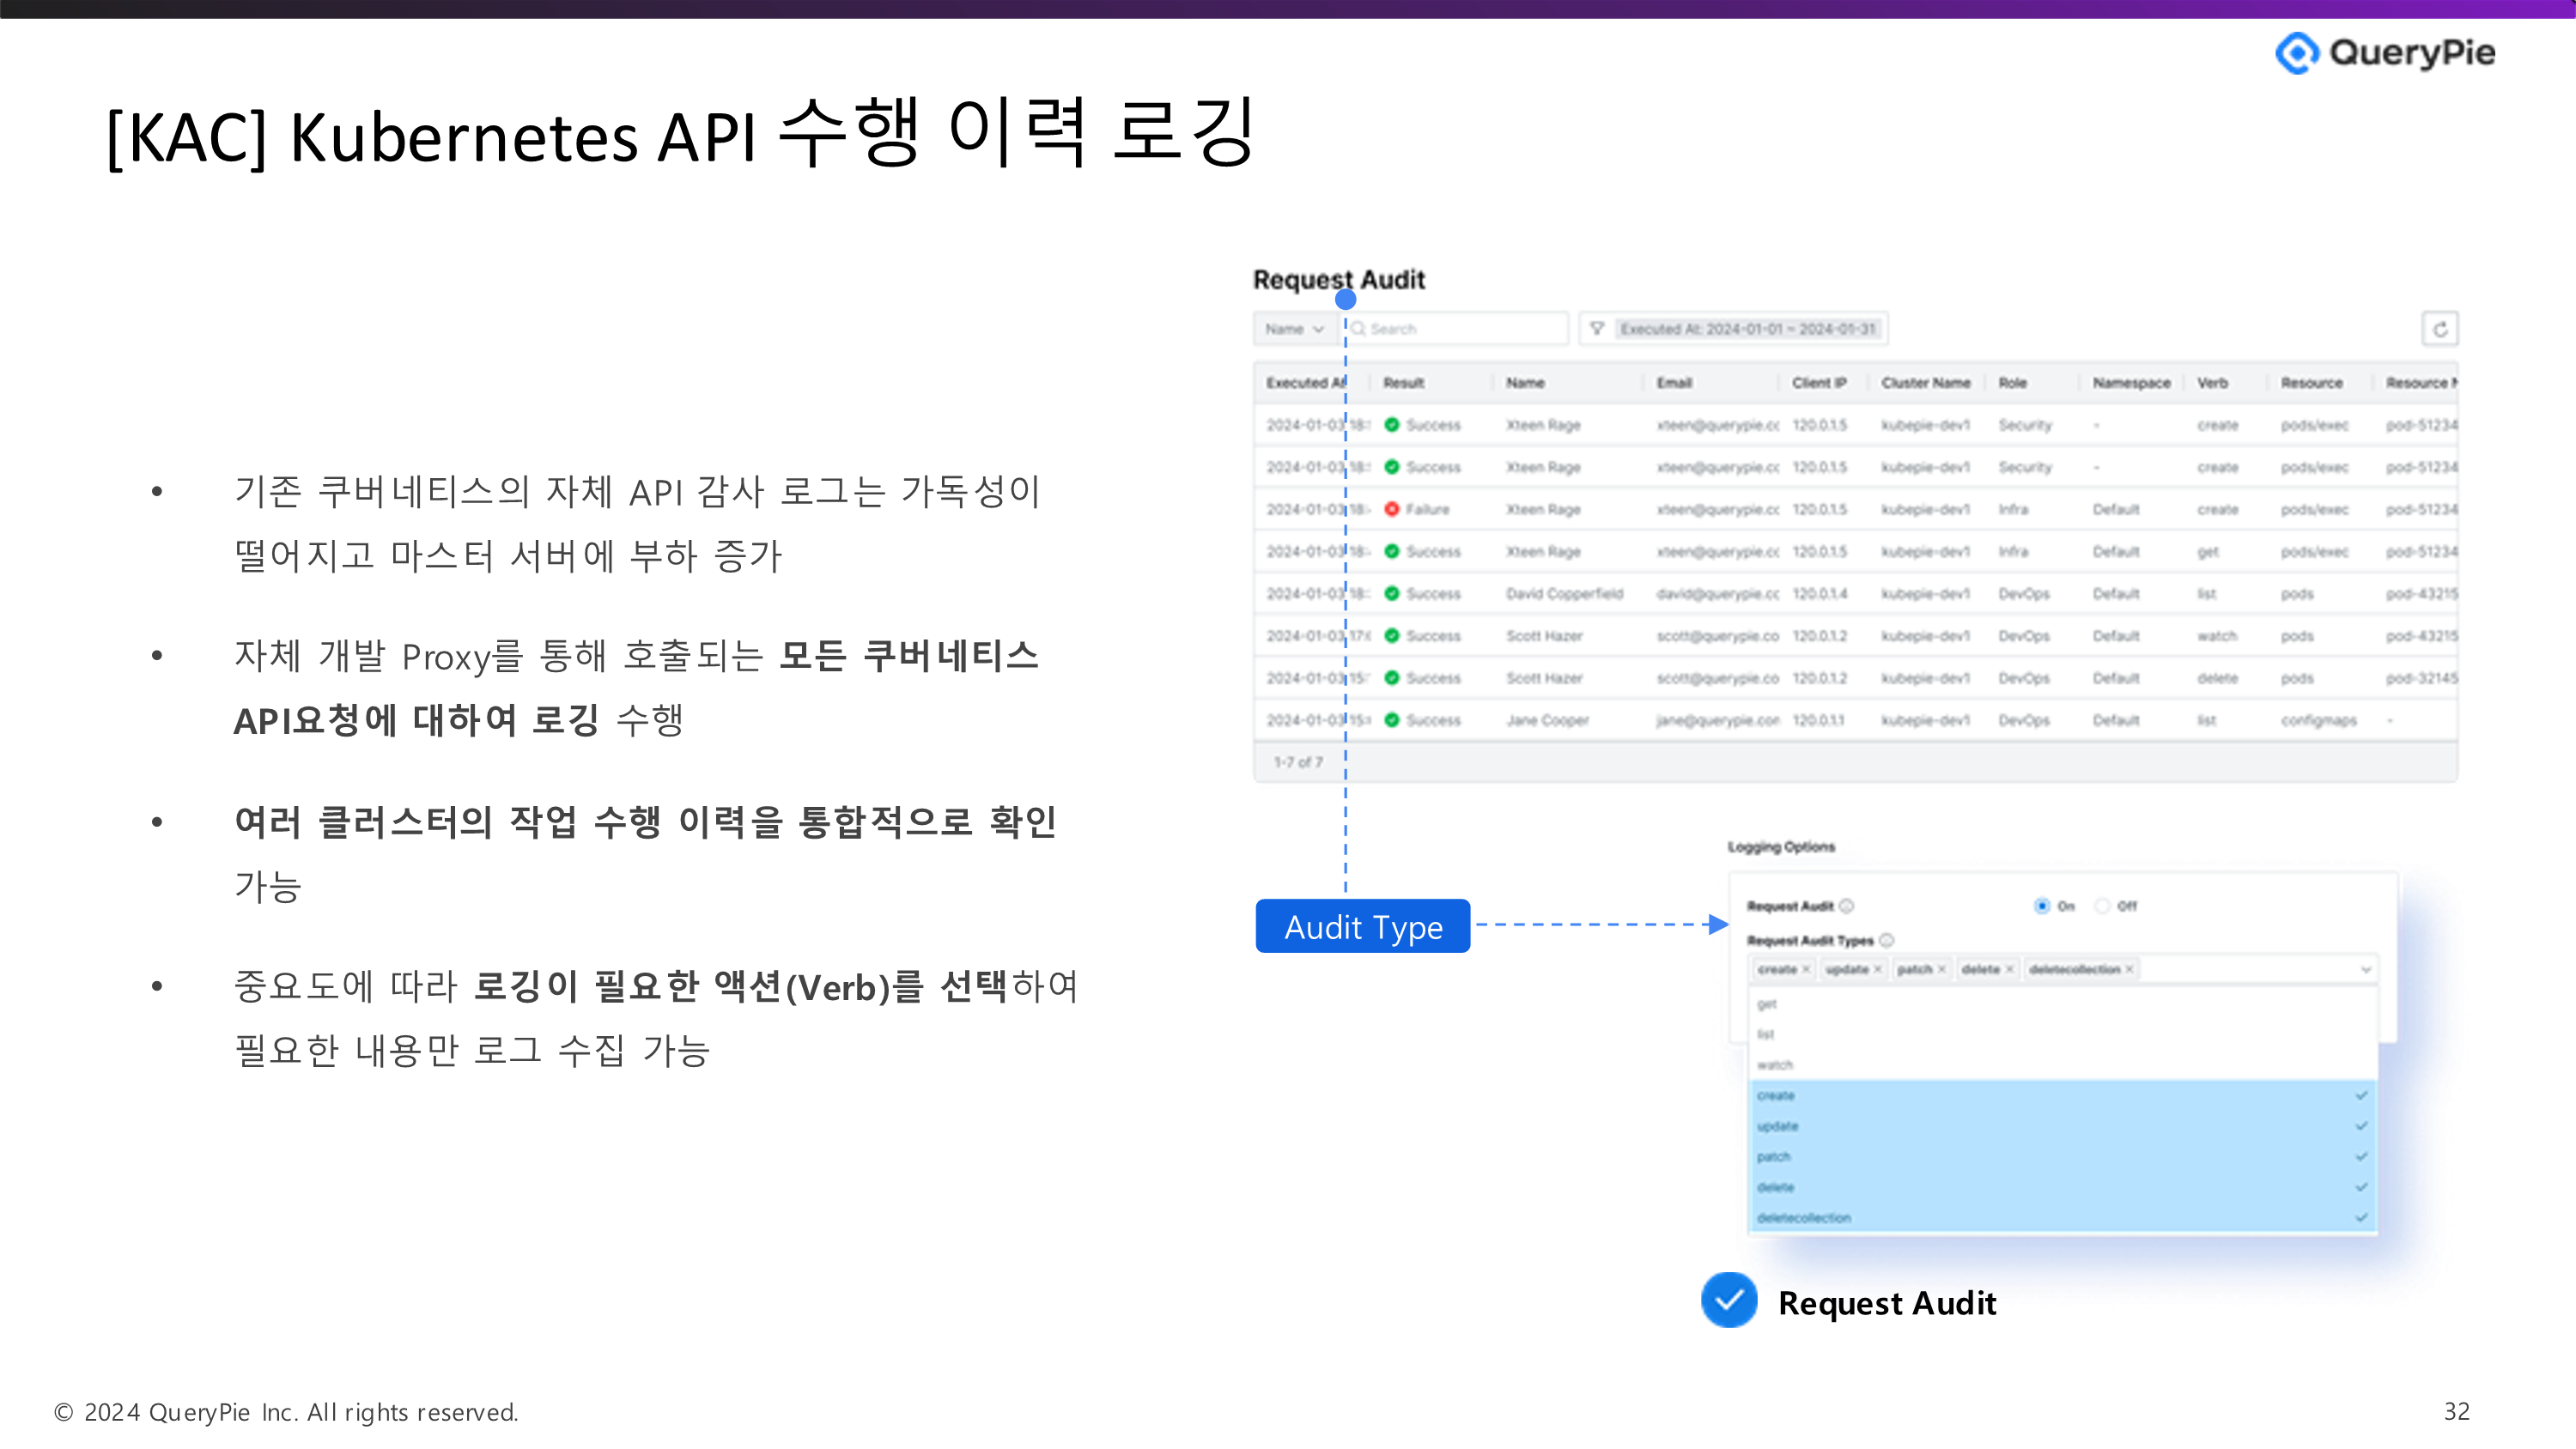Click the red Failure status indicator

click(1392, 510)
